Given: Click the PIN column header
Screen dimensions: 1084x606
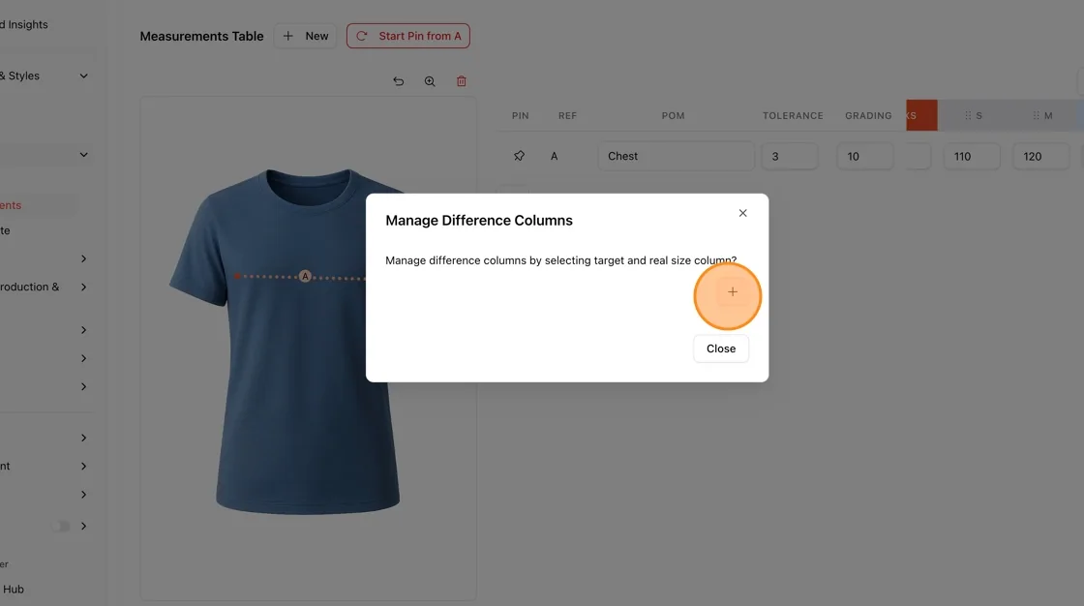Looking at the screenshot, I should coord(521,115).
